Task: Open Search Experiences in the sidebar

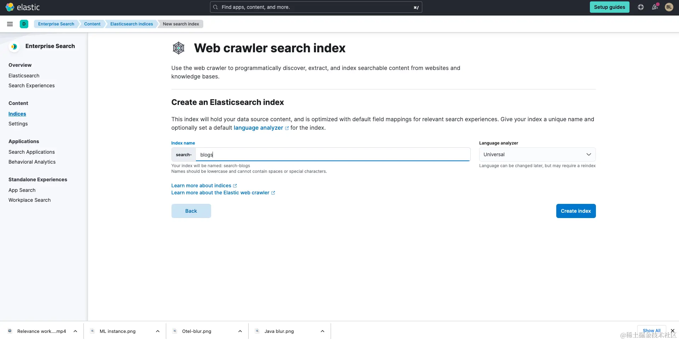Action: pos(31,86)
